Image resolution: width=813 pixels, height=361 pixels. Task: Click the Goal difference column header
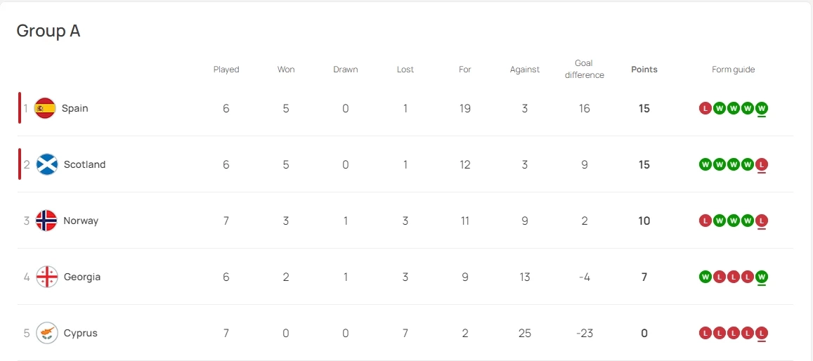point(584,69)
